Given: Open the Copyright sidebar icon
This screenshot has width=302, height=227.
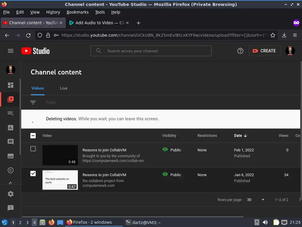Looking at the screenshot, I should tap(11, 170).
